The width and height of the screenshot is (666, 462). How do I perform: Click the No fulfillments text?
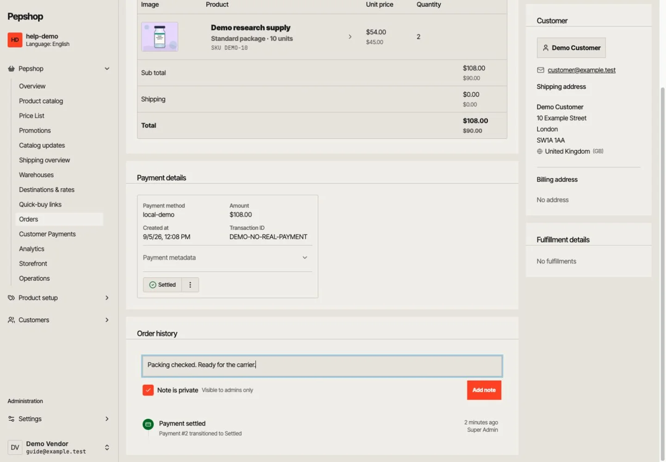[x=556, y=261]
